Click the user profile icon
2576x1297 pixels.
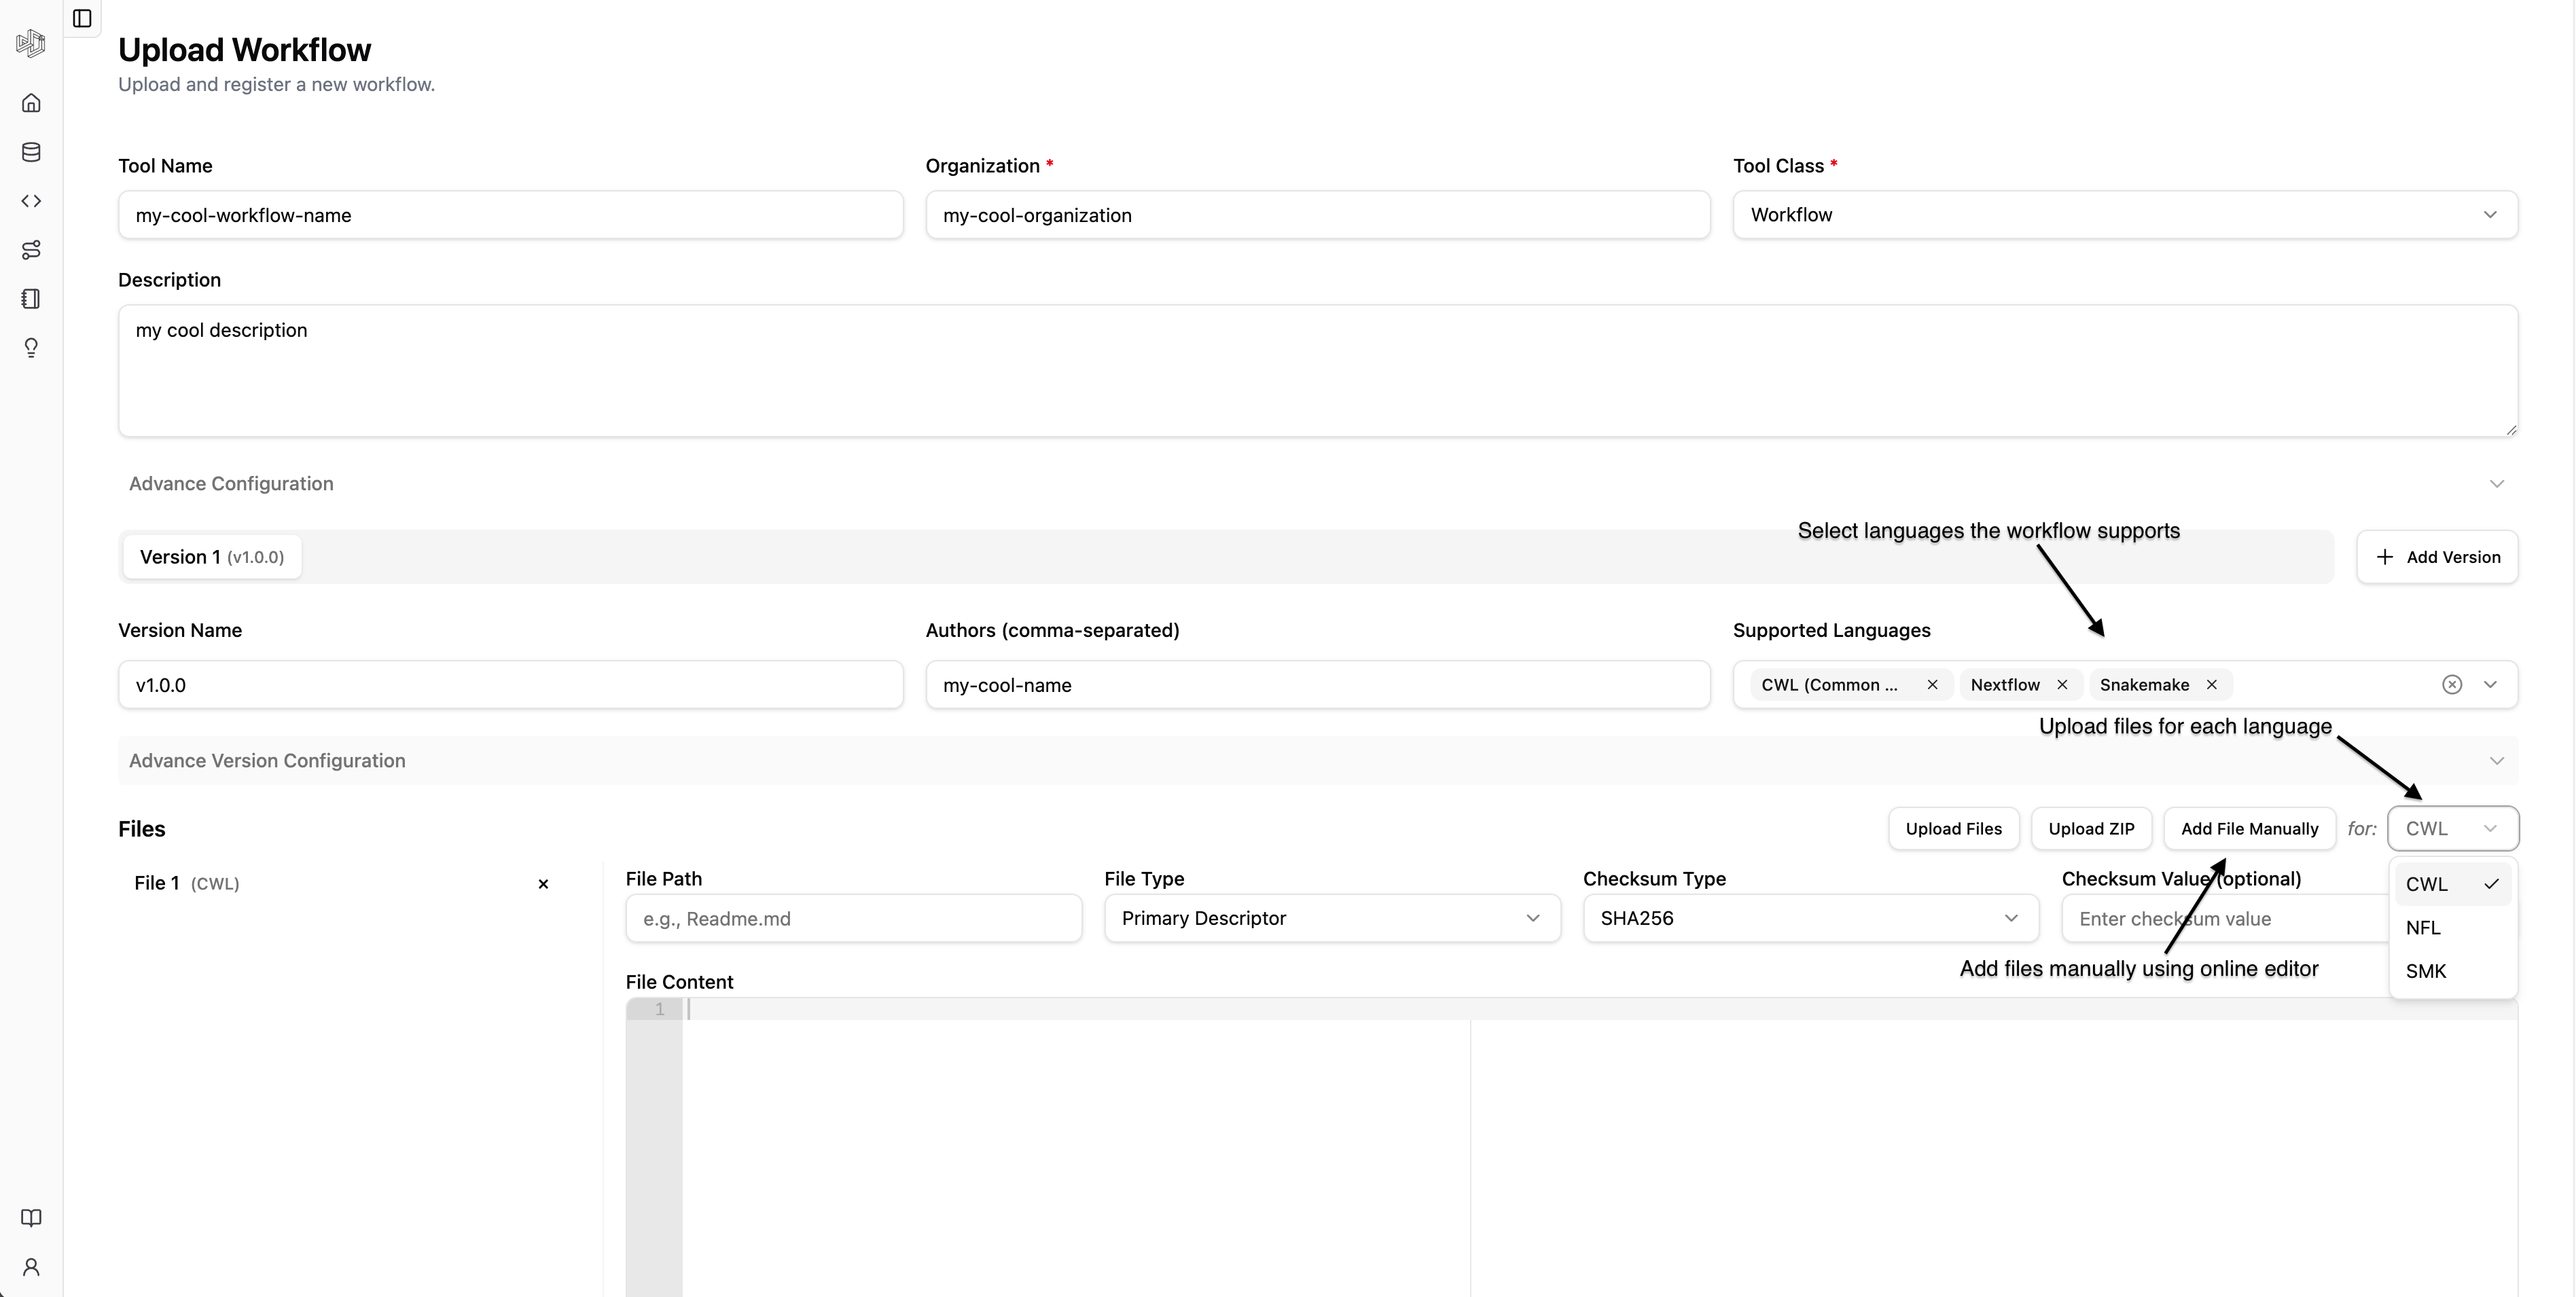pyautogui.click(x=31, y=1267)
